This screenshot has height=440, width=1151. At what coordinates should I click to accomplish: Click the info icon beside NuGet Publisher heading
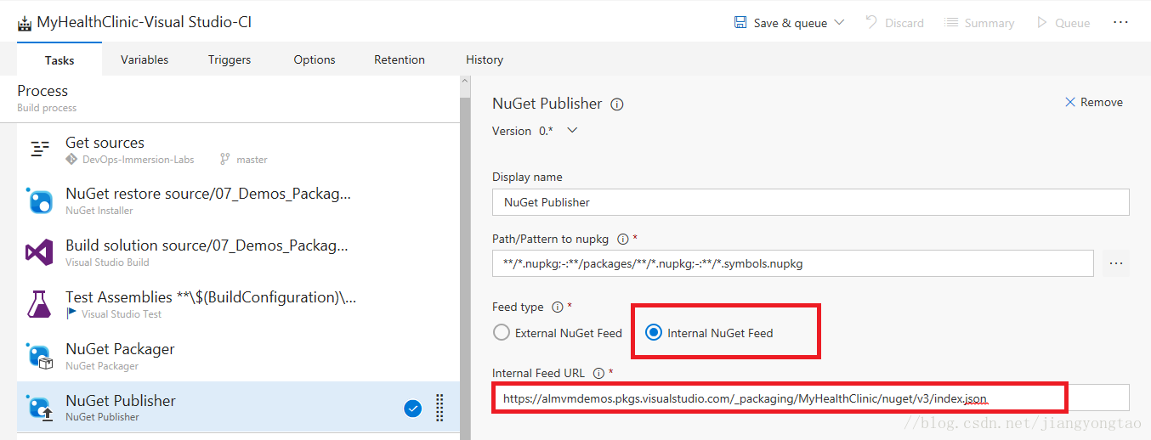coord(617,104)
